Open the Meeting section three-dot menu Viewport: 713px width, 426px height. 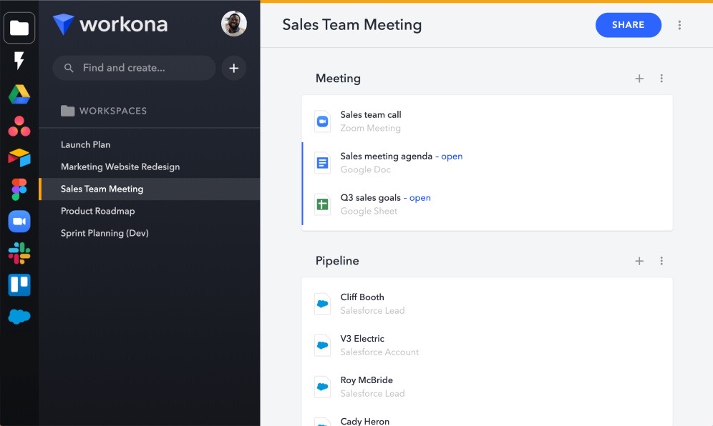click(x=661, y=79)
